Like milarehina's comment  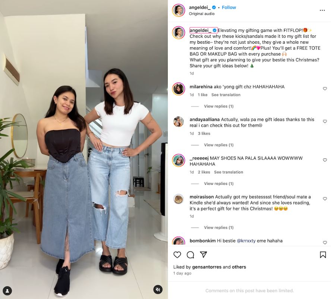click(x=325, y=88)
